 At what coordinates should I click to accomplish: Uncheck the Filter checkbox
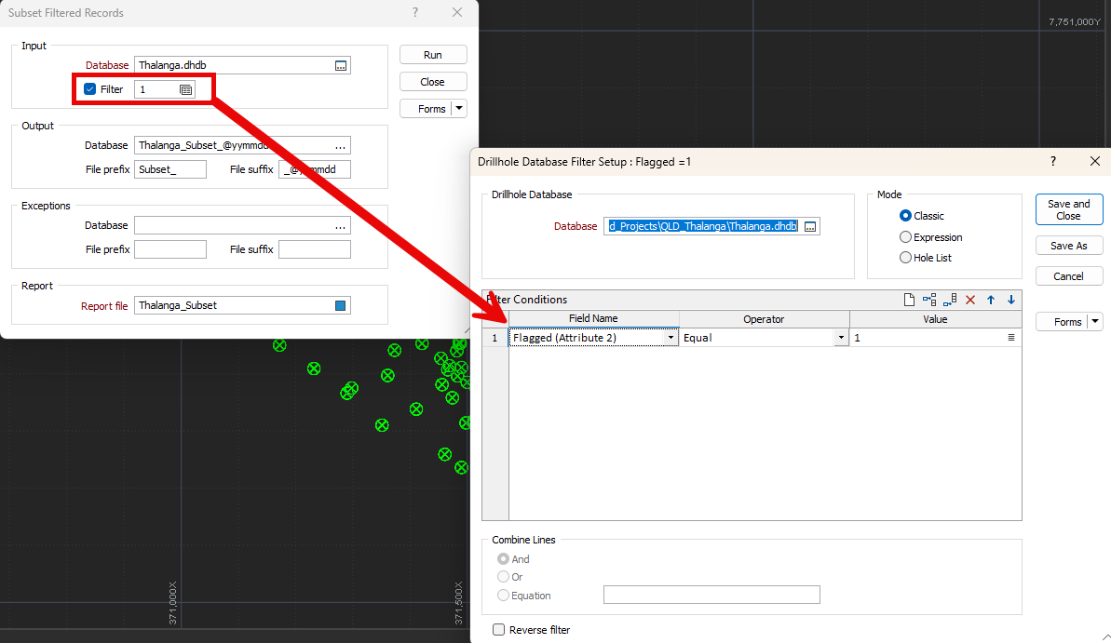point(90,89)
